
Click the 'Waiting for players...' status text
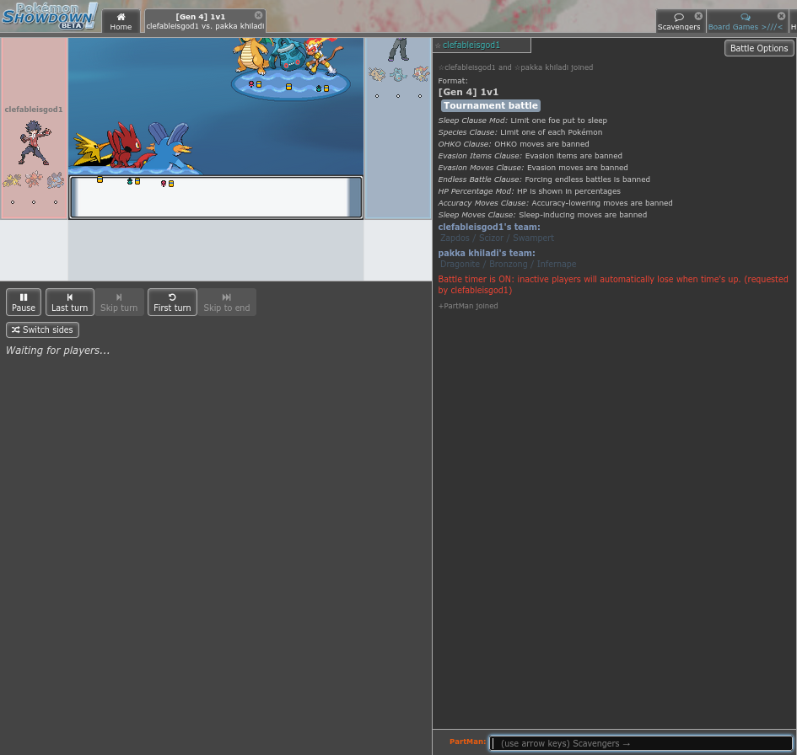pyautogui.click(x=58, y=351)
